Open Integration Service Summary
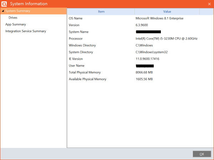This screenshot has width=214, height=160. [x=26, y=31]
